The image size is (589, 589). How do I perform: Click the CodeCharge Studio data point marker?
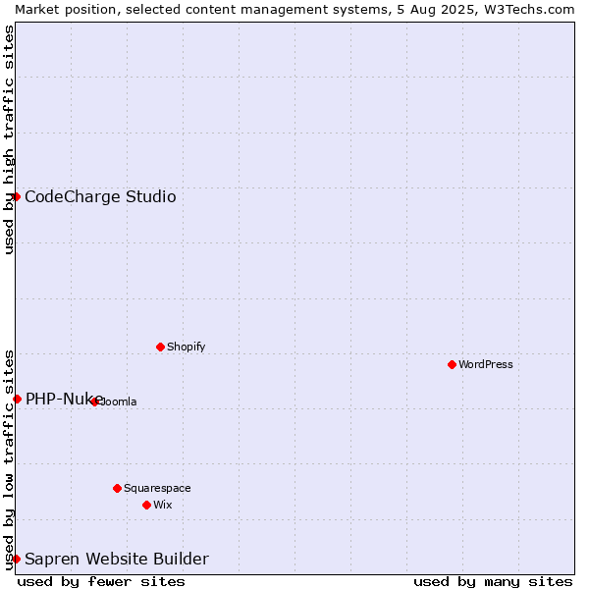[x=16, y=196]
